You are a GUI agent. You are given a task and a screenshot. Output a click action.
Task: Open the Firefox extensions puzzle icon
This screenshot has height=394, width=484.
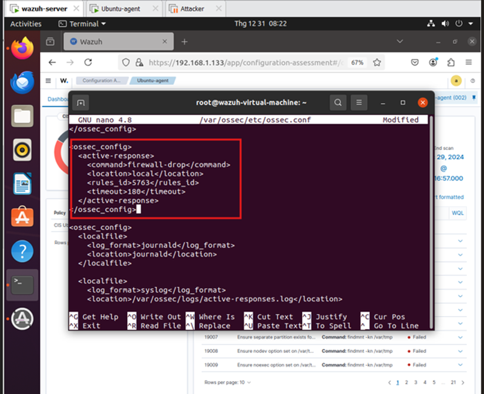click(x=451, y=63)
